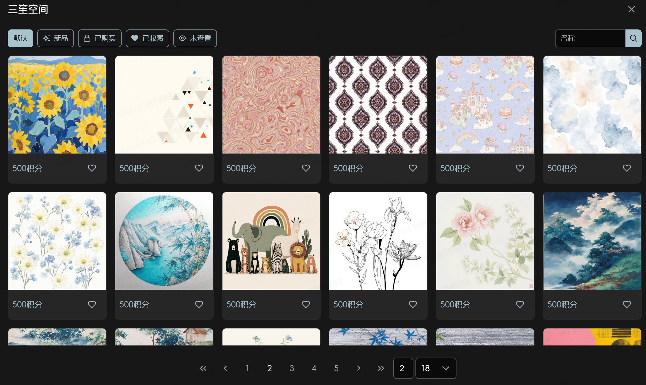Open the ogee damask pattern thumbnail
Viewport: 646px width, 385px height.
click(x=378, y=105)
